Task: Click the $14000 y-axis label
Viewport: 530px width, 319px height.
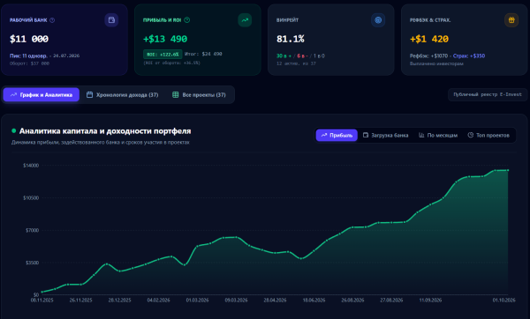Action: 31,166
